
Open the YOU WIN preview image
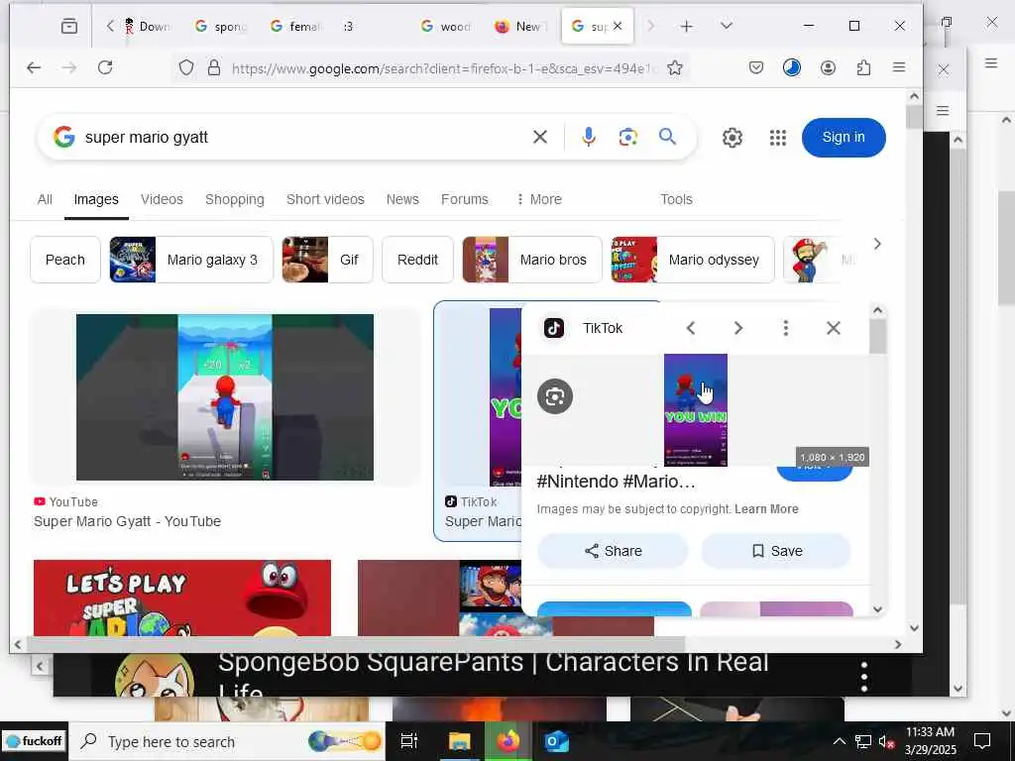695,409
